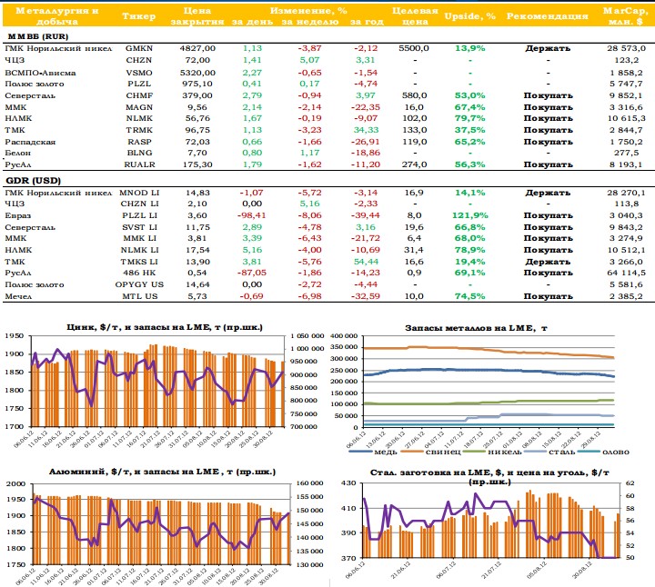Select the yearly change 34,33
This screenshot has width=655, height=587.
coord(366,130)
